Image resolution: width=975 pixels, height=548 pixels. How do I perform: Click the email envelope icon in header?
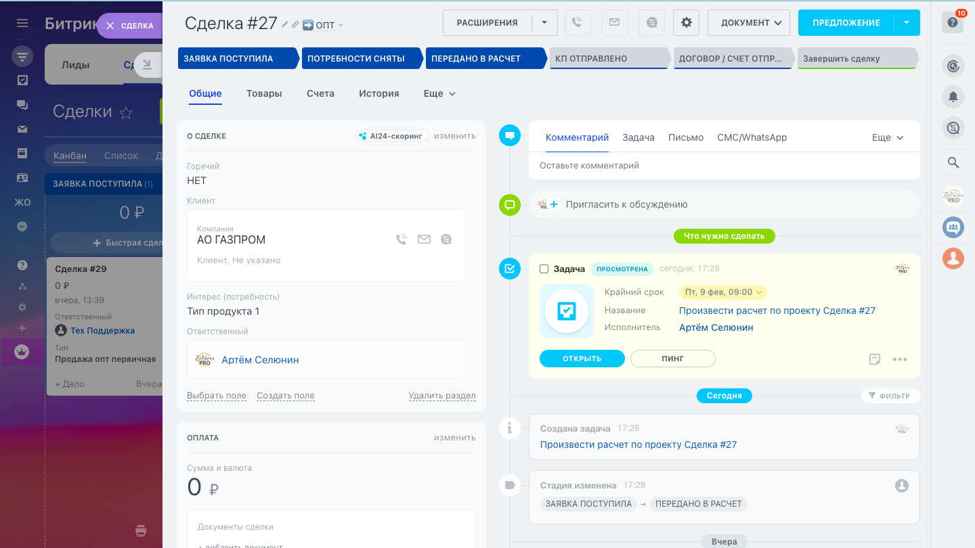[614, 22]
